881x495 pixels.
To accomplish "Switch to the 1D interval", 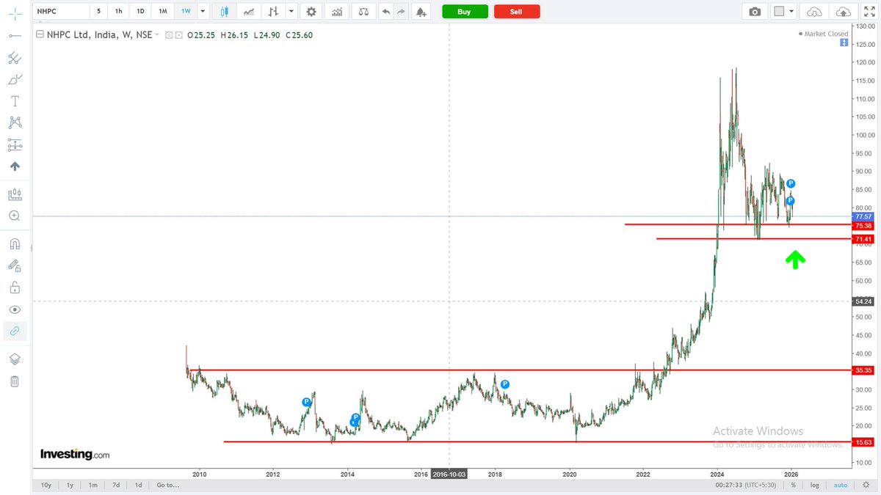I will (140, 11).
